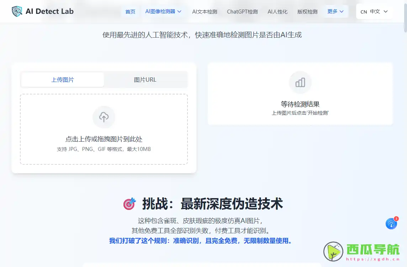Switch to the 上传图片 tab
Viewport: 407px width, 267px height.
coord(63,80)
